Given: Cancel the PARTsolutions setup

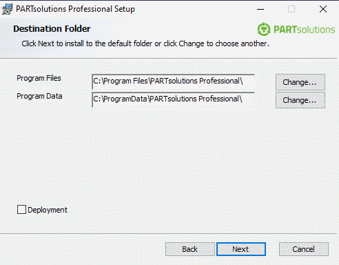Looking at the screenshot, I should (304, 249).
